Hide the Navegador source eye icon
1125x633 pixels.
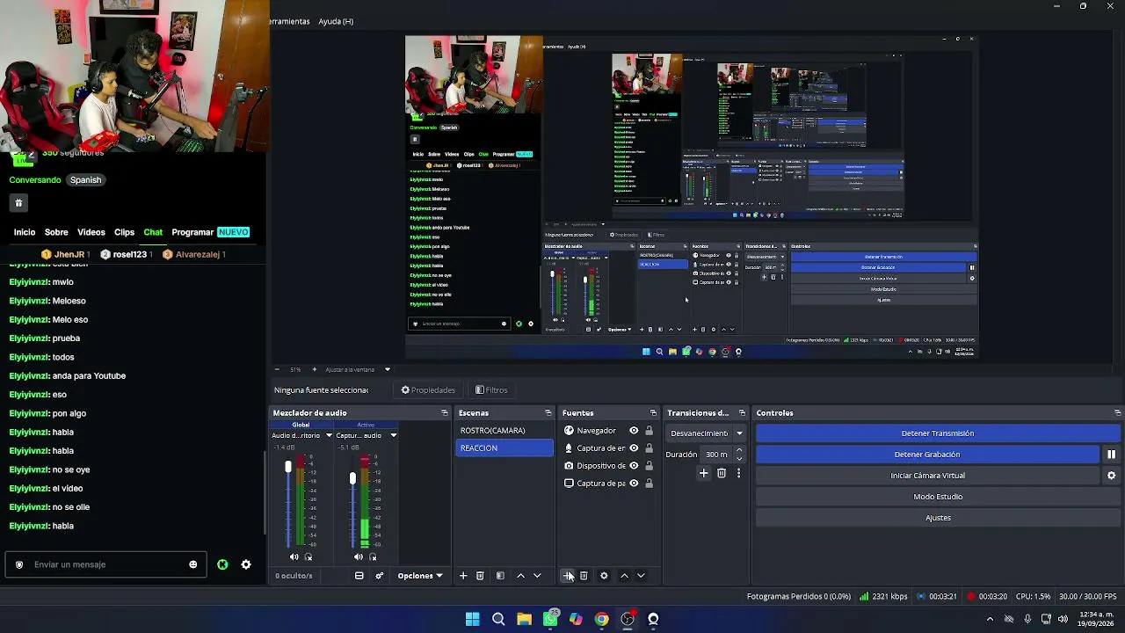pos(634,431)
